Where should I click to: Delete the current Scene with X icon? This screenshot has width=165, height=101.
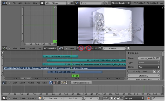pos(106,3)
